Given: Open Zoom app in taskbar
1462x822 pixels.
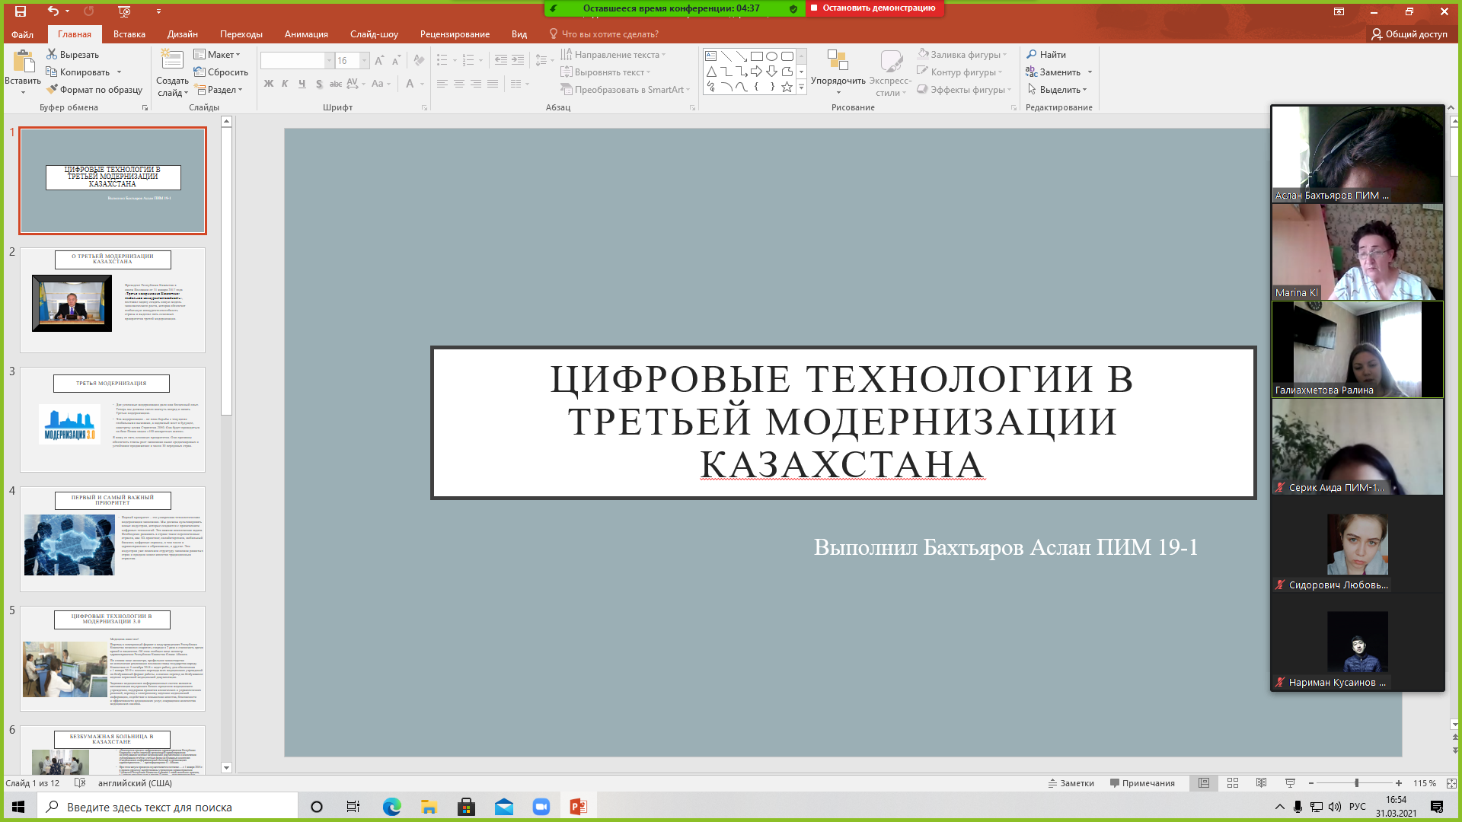Looking at the screenshot, I should 541,807.
